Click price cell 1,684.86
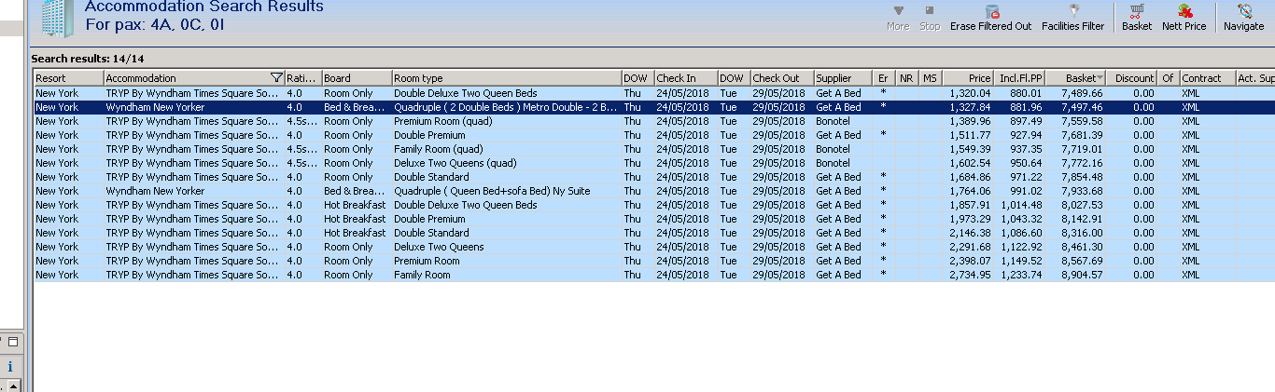This screenshot has height=392, width=1275. click(x=971, y=177)
